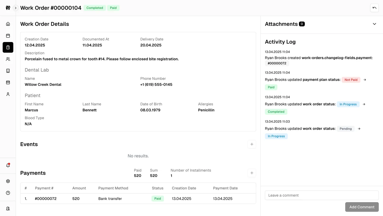Open settings gear icon

(8, 181)
